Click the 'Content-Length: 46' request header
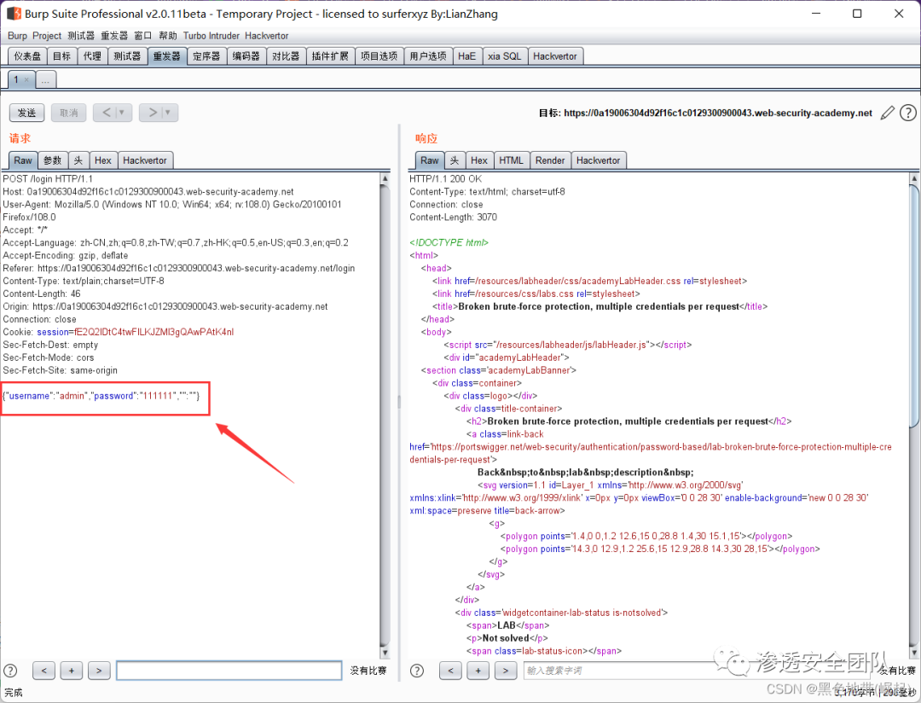 (42, 293)
